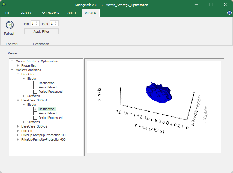Viewport: 233px width, 173px height.
Task: Open the help question mark icon
Action: [x=229, y=13]
